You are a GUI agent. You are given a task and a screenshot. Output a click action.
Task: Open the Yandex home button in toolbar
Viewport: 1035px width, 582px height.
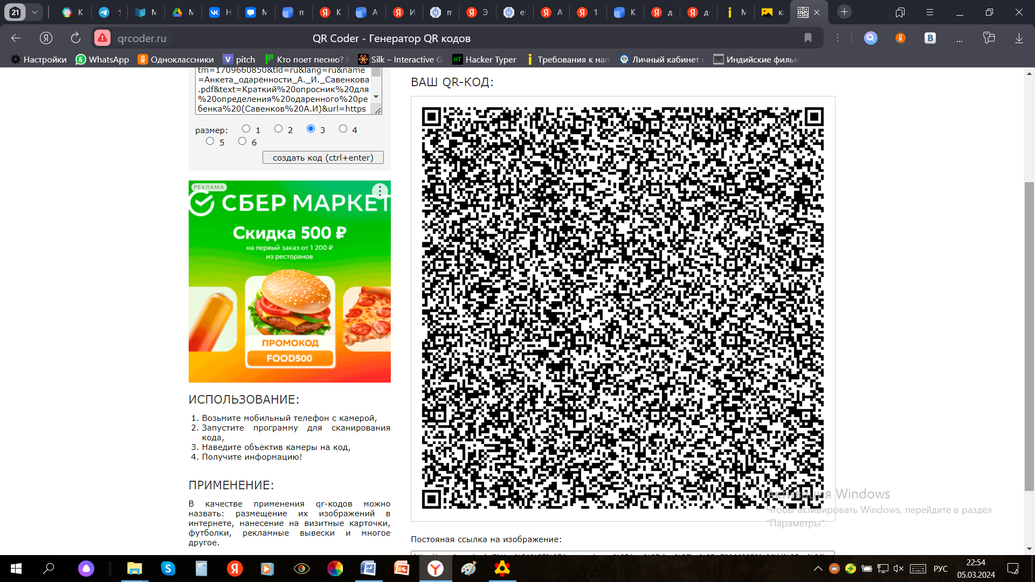(x=46, y=38)
